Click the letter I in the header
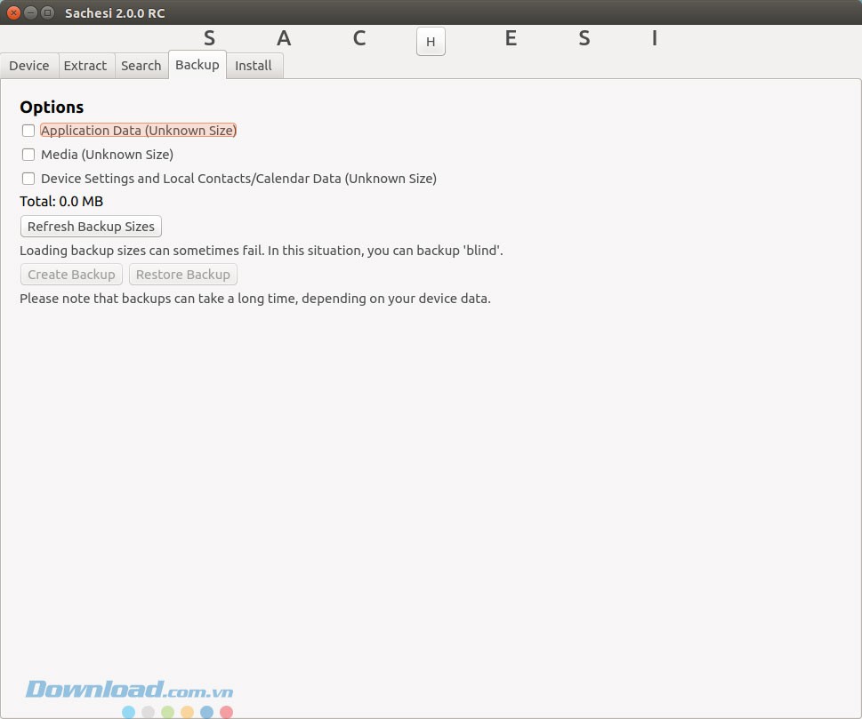862x719 pixels. coord(655,39)
